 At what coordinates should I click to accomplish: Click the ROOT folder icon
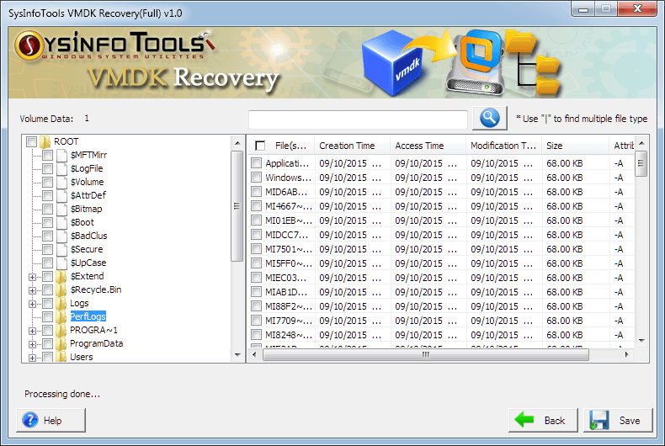point(45,141)
